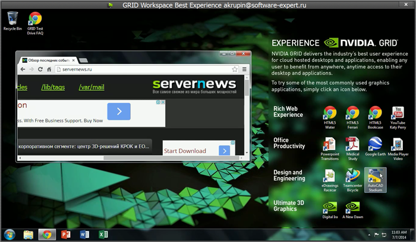Screen dimensions: 416x242
Task: Open PowerPoint from the taskbar
Action: click(65, 235)
